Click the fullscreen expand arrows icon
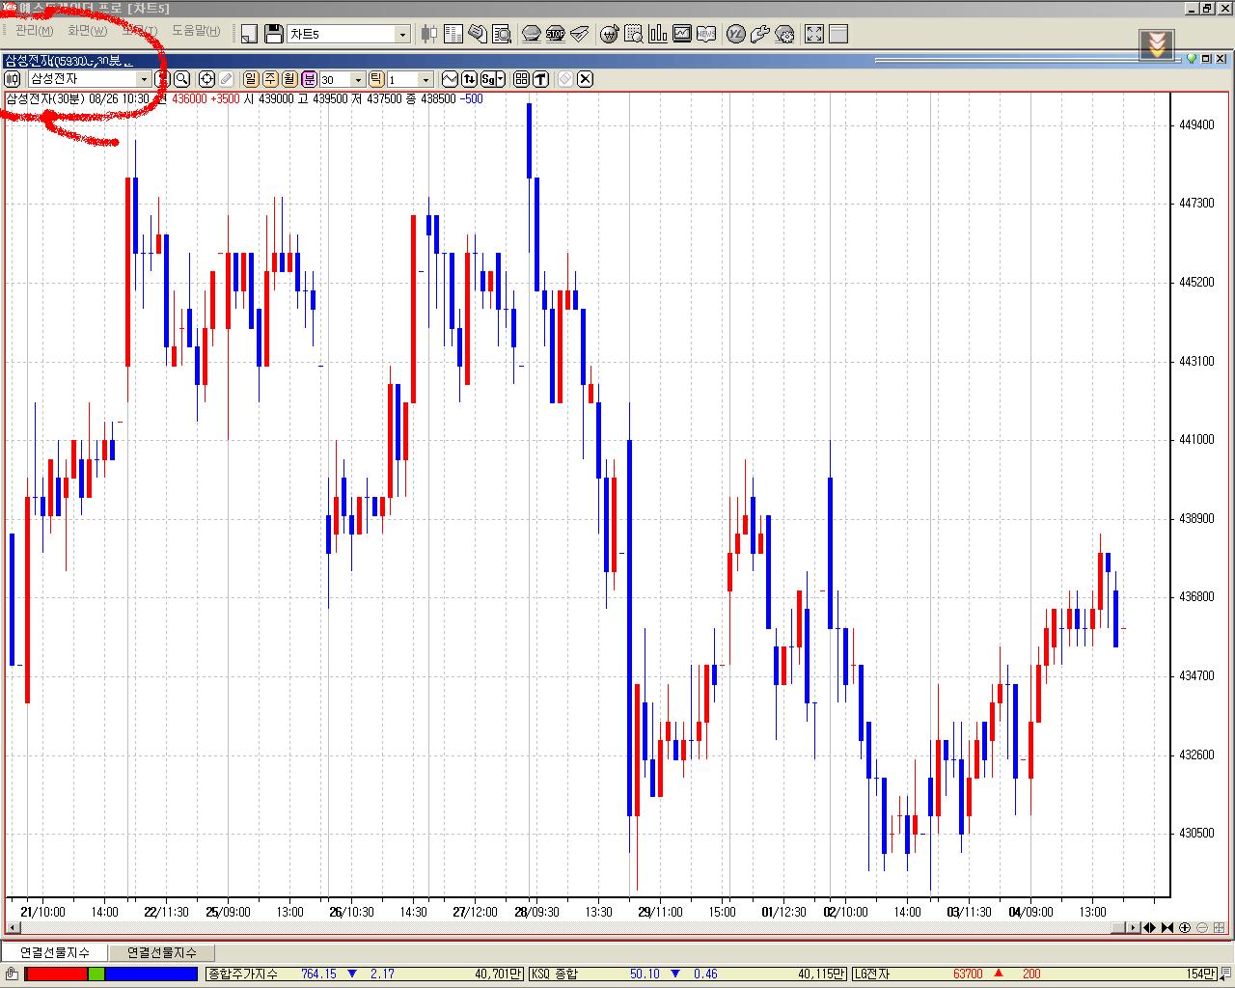The image size is (1235, 988). click(814, 34)
